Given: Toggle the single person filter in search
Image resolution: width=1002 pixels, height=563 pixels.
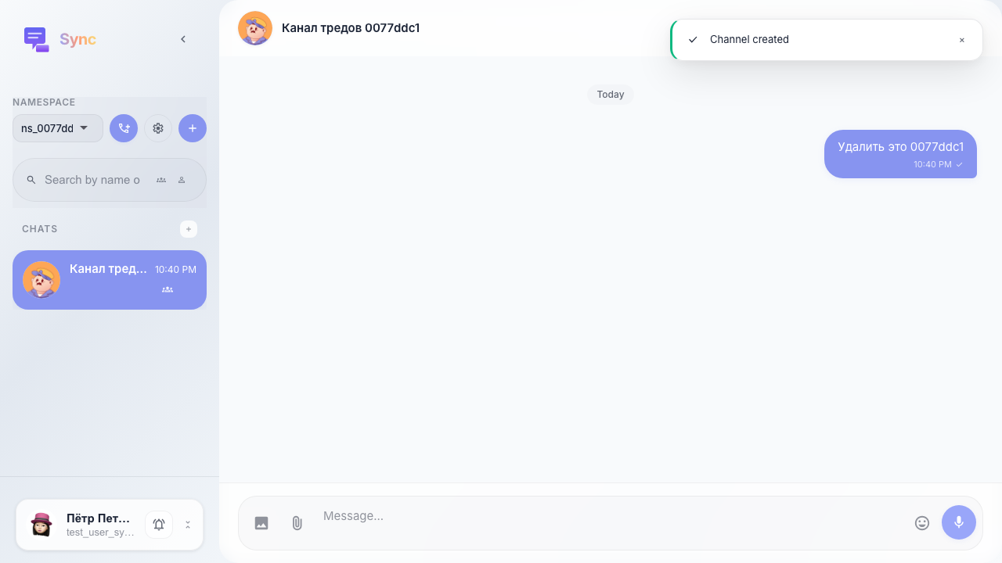Looking at the screenshot, I should (x=182, y=180).
